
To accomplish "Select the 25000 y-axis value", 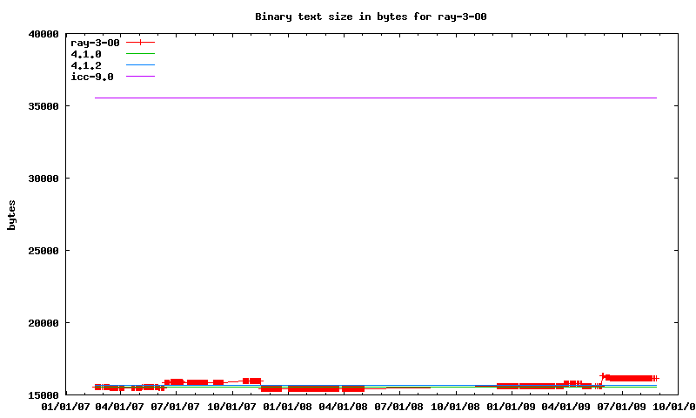I will (43, 251).
